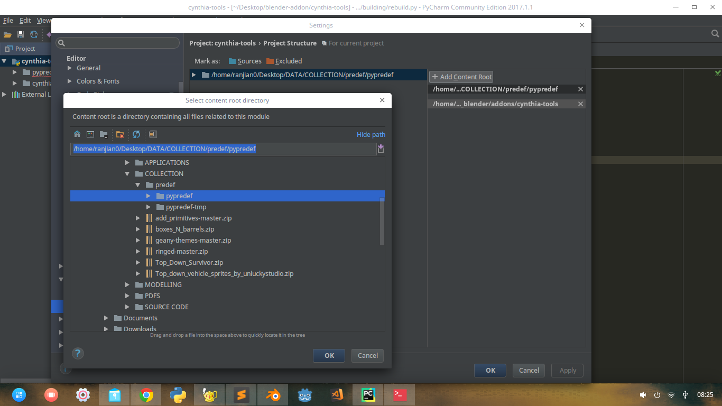The image size is (722, 406).
Task: Click the volume icon in system tray
Action: 643,395
